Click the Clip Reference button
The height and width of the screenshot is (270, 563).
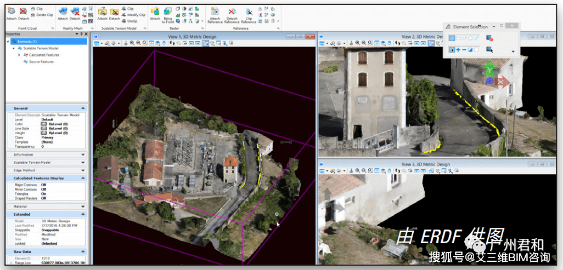249,15
